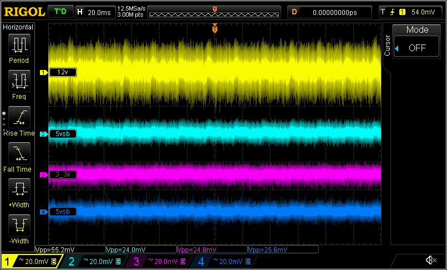
Task: Click the waveform memory position bar
Action: click(214, 12)
